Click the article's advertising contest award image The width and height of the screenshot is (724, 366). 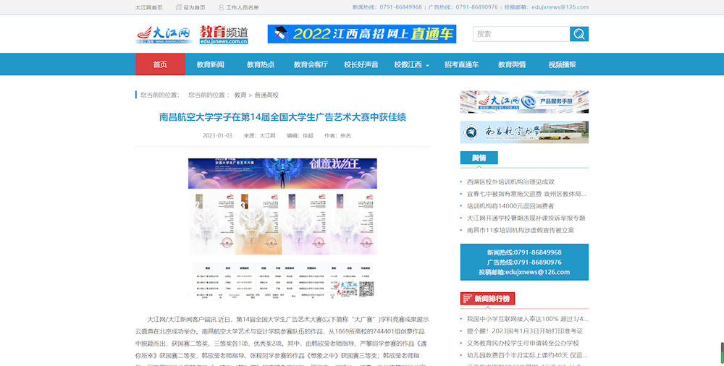[x=282, y=229]
